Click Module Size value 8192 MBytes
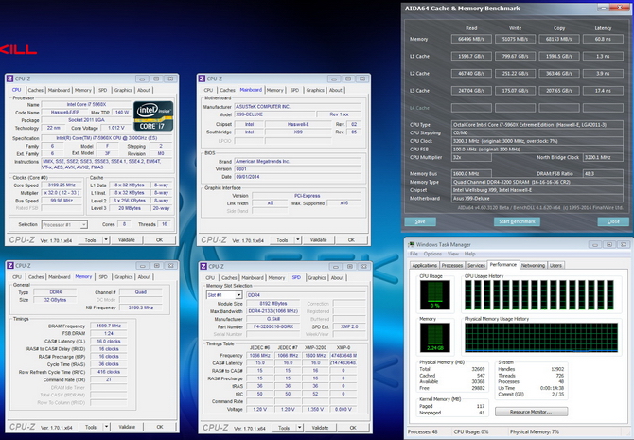634x440 pixels. point(273,304)
